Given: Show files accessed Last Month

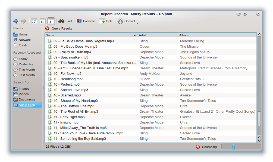Looking at the screenshot, I should (x=27, y=75).
